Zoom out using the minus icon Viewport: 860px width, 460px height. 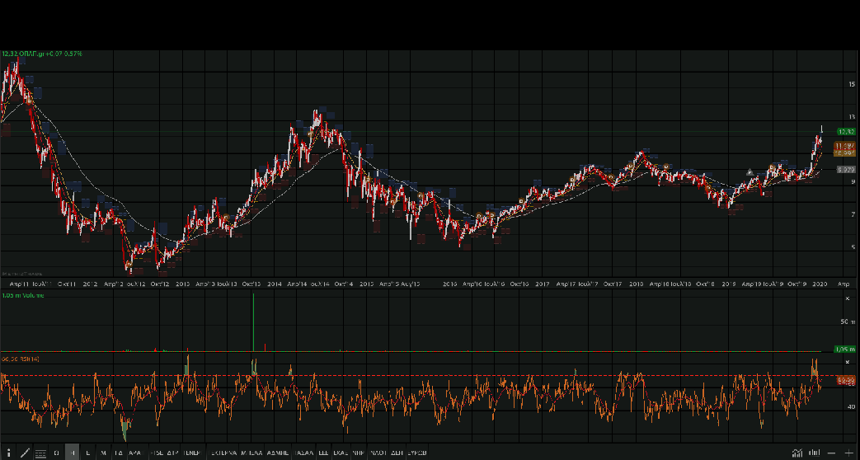tap(832, 453)
